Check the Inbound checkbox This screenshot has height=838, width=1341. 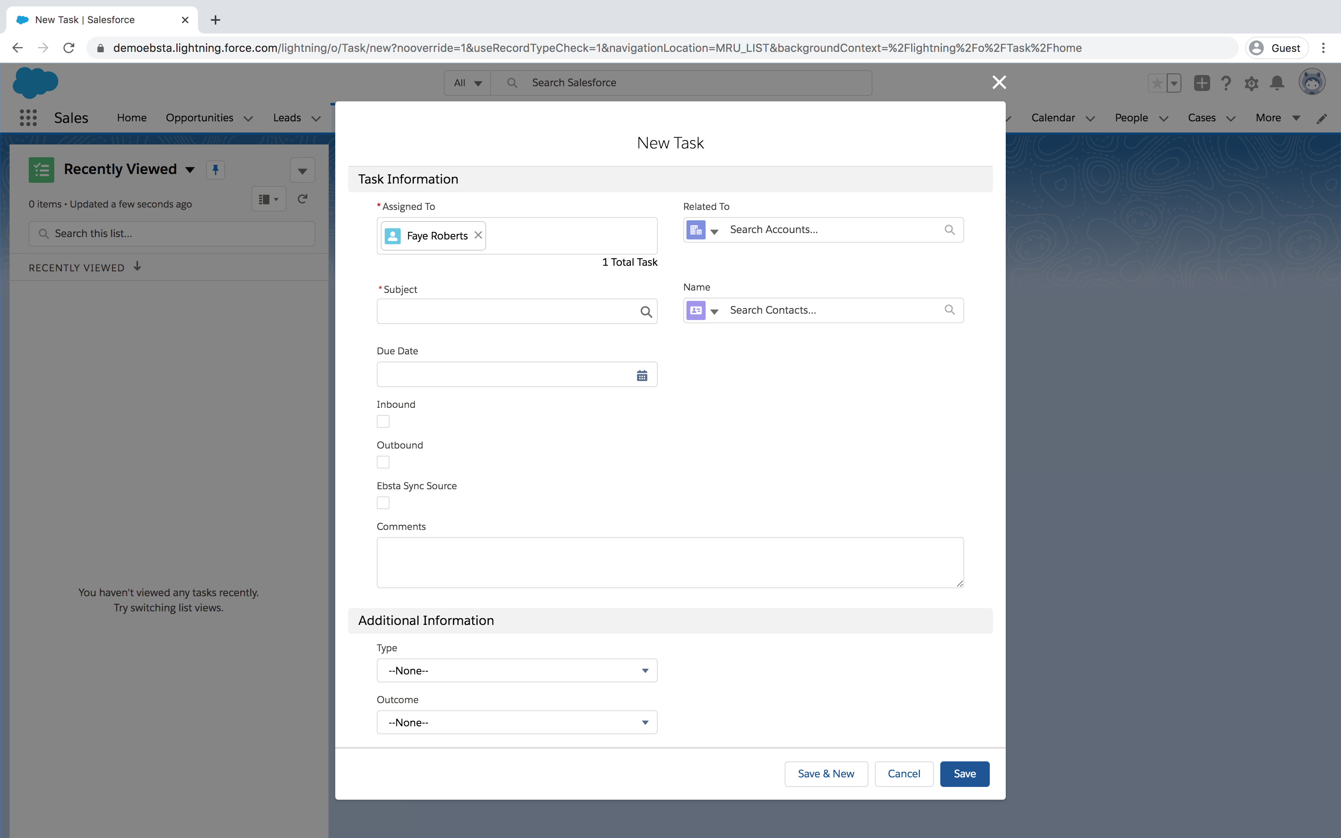tap(383, 422)
